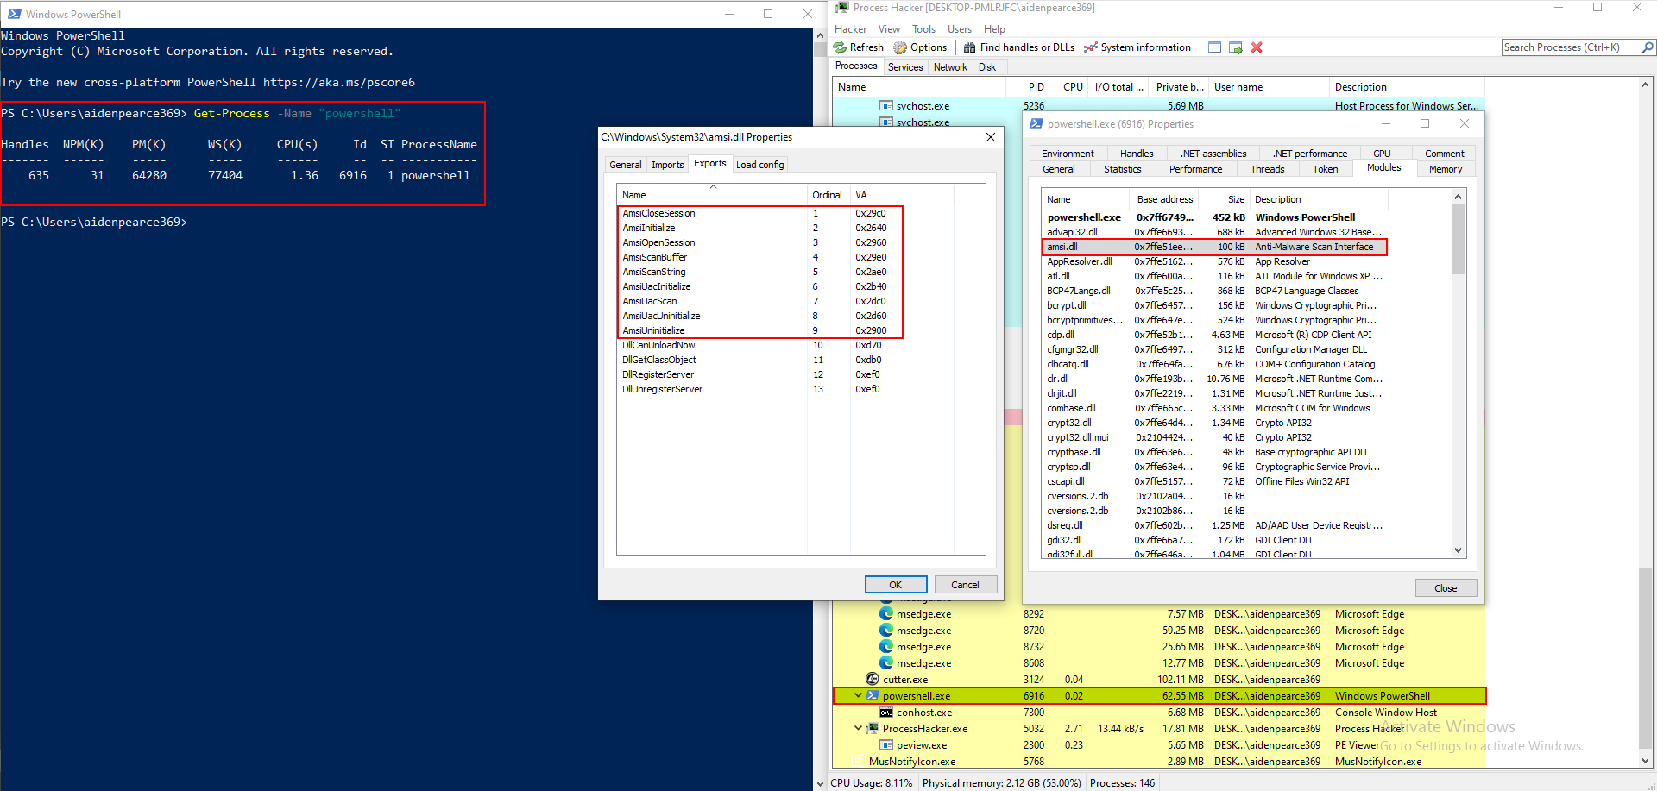1657x791 pixels.
Task: Click the Find handles or DLLs binoculars icon
Action: (x=970, y=47)
